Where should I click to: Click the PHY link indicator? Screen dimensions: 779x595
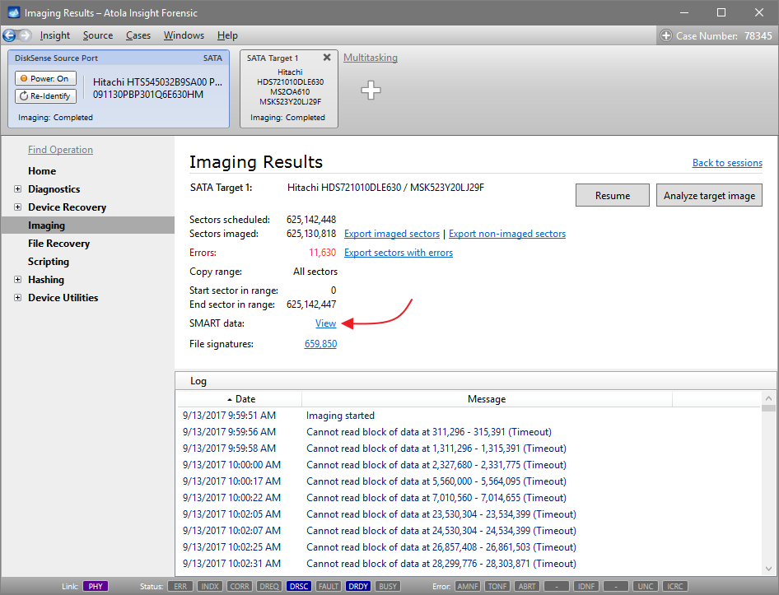click(96, 587)
